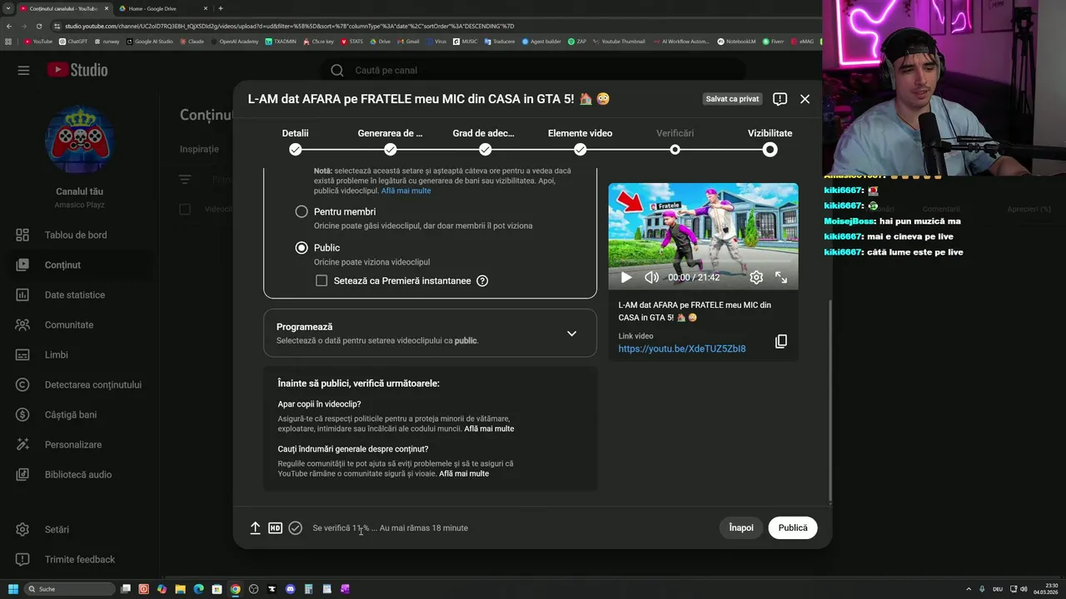Open the NotebookLM bookmark

[736, 41]
